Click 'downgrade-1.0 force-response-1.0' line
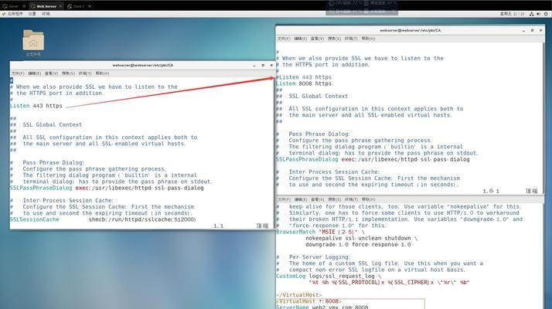 [358, 245]
